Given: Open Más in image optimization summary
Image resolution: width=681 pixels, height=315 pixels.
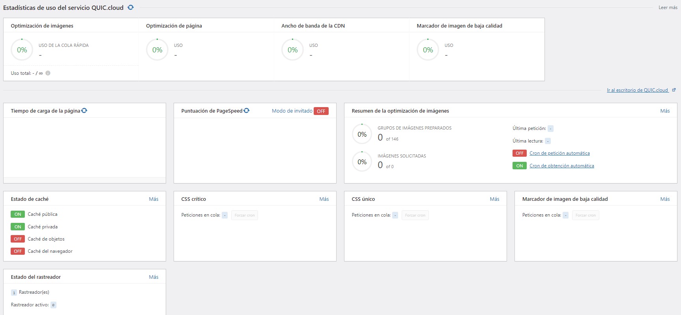Looking at the screenshot, I should (665, 111).
